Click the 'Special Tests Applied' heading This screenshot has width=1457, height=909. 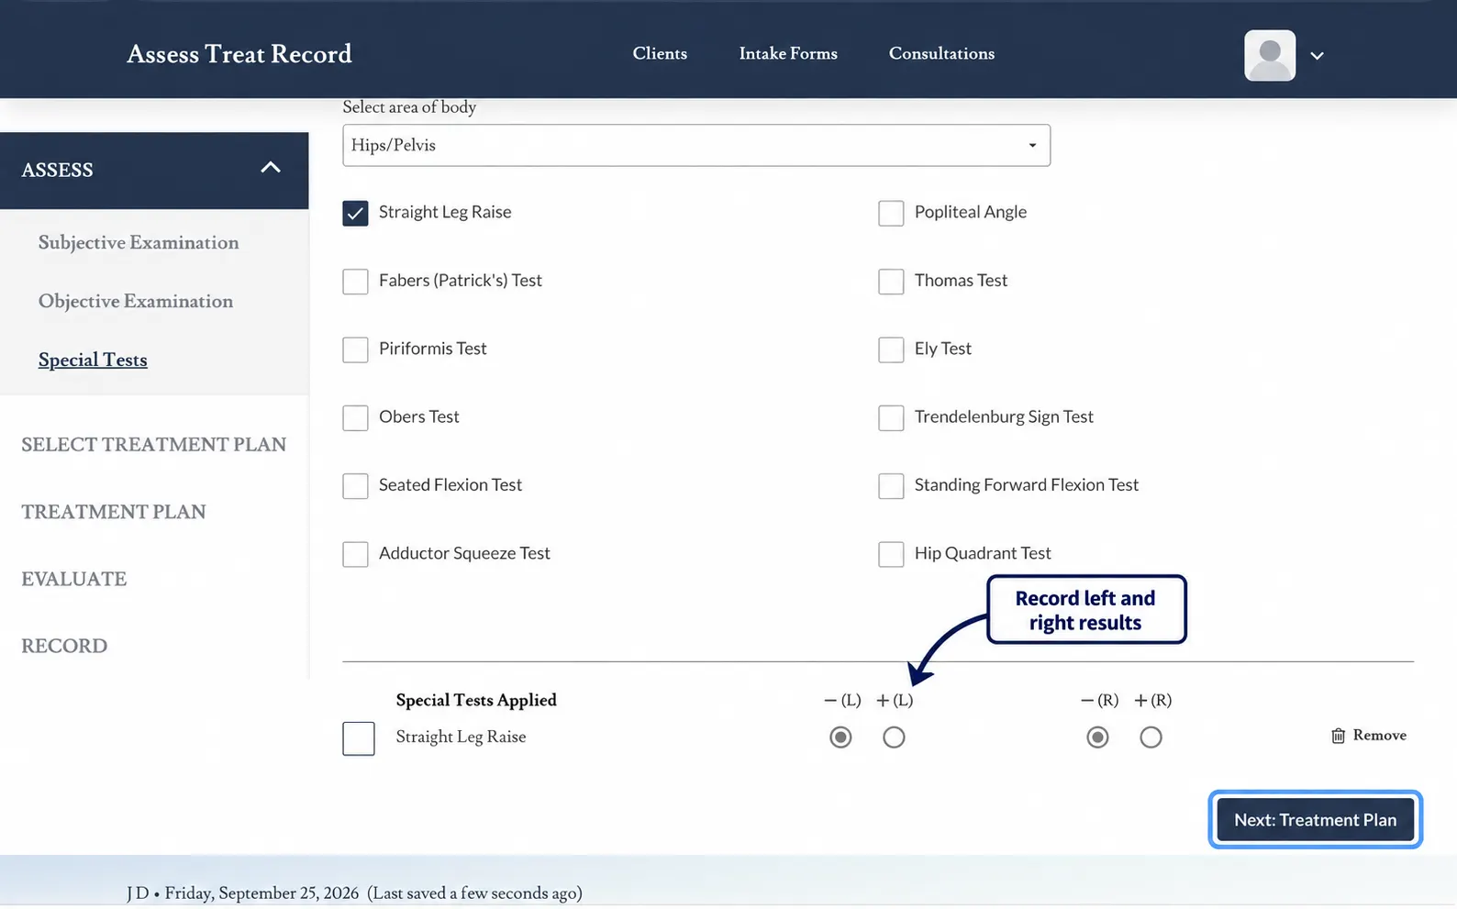tap(476, 700)
